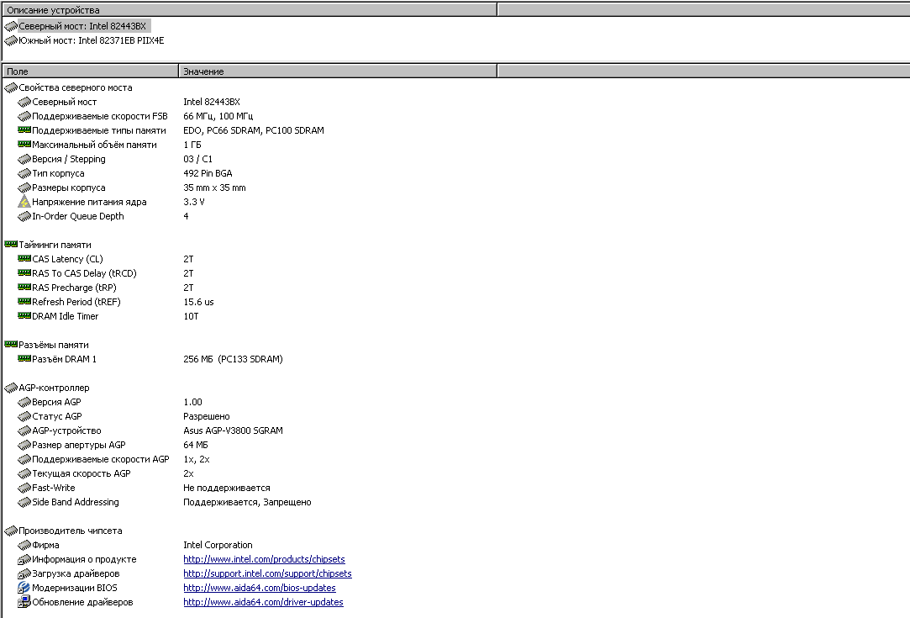Click the icon beside Версия AGP

click(24, 402)
